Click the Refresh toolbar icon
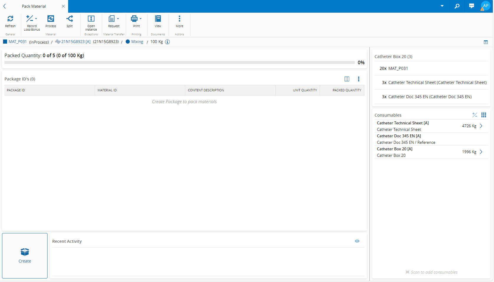The height and width of the screenshot is (282, 494). pyautogui.click(x=10, y=19)
